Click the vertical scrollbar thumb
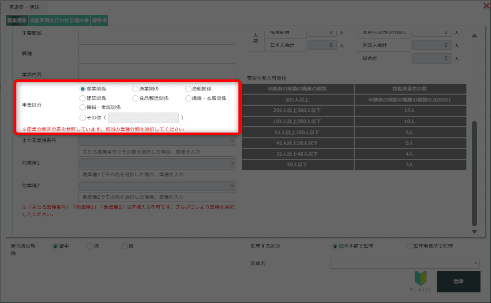This screenshot has height=303, width=491. tap(474, 174)
